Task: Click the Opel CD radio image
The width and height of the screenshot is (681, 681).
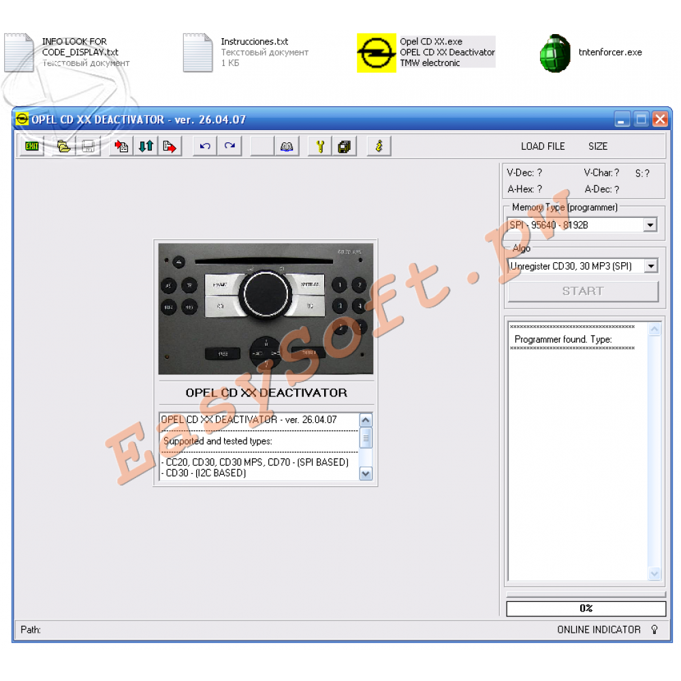Action: click(x=266, y=308)
